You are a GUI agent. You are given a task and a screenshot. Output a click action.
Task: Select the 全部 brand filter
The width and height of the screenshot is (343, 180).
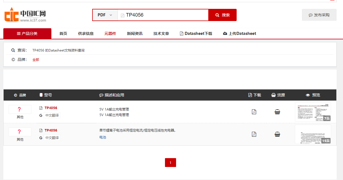click(x=36, y=60)
